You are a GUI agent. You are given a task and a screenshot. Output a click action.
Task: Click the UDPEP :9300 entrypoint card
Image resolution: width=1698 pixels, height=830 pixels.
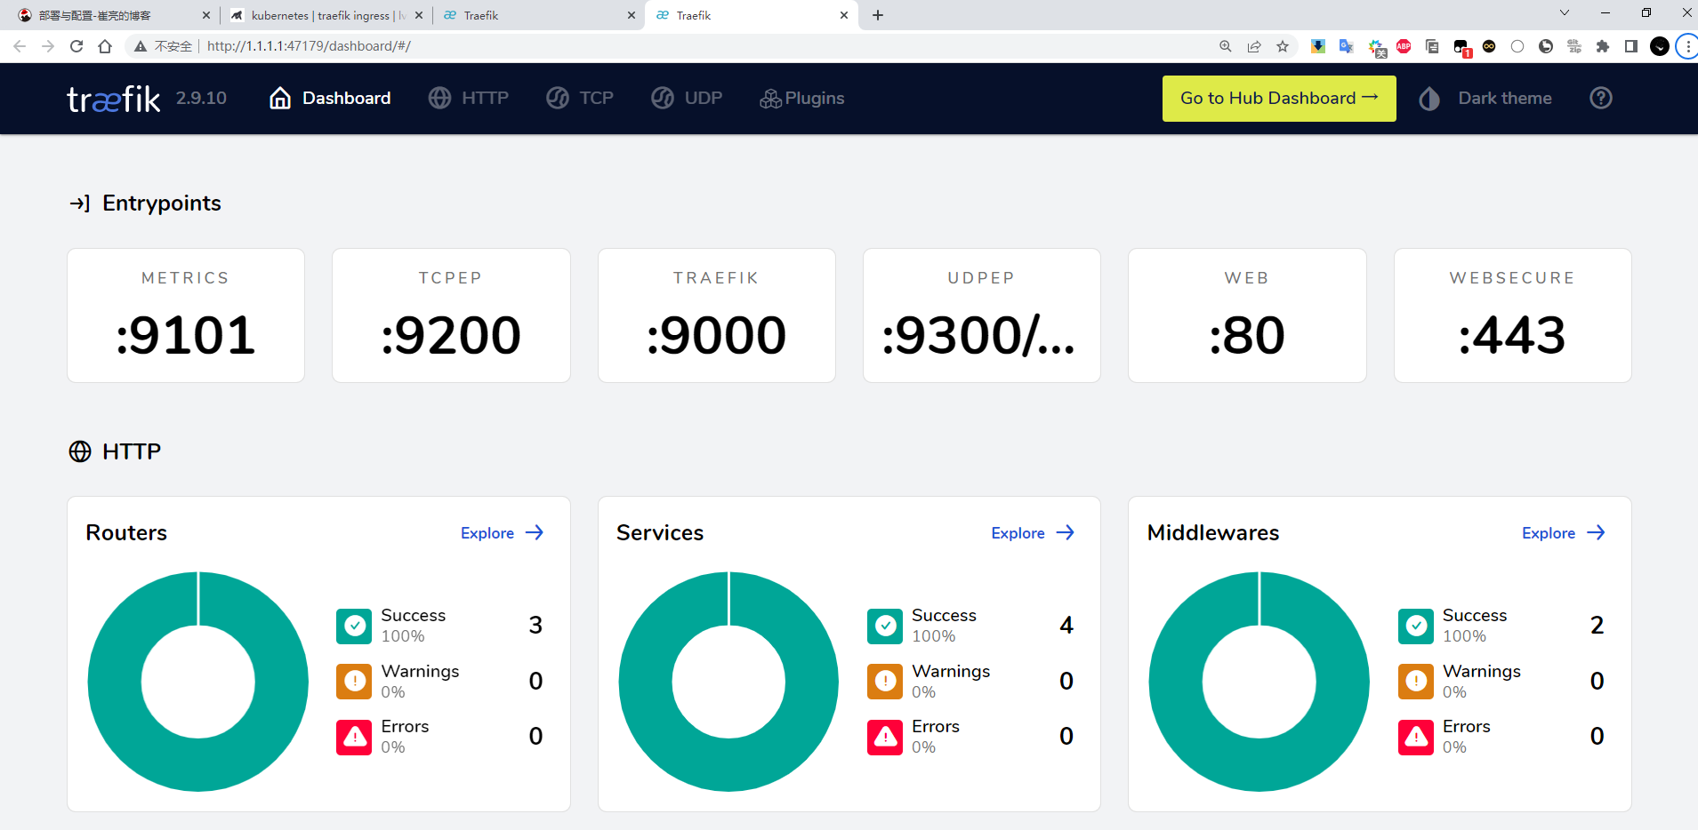[x=982, y=315]
